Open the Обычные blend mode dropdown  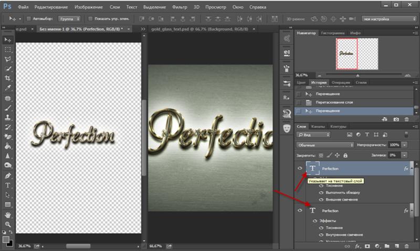pos(325,144)
